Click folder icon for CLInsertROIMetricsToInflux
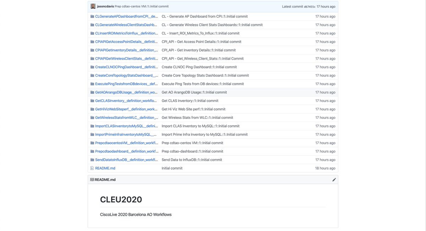Screen dimensions: 426x231 [x=92, y=33]
